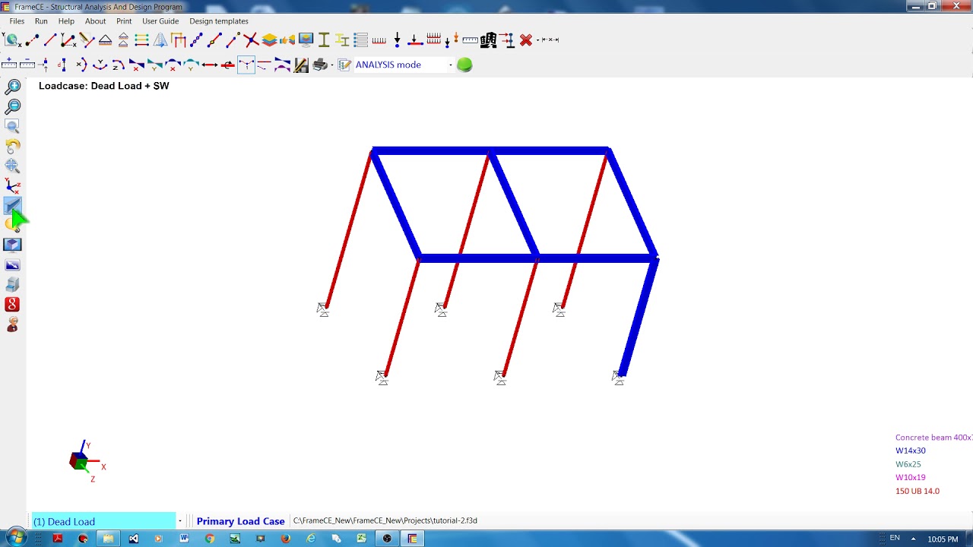
Task: Click the undo rotate arrow sidebar icon
Action: click(x=13, y=146)
